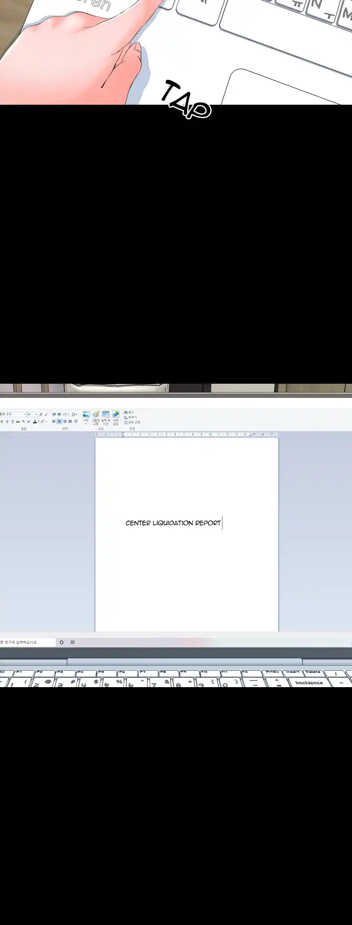Click the Replace (바꾸기) button

click(131, 417)
